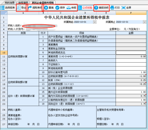The width and height of the screenshot is (148, 130).
Task: Click the 打印 printer icon
Action: point(112,8)
